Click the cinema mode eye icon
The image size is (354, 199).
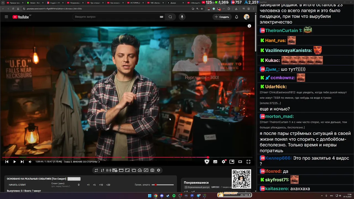tap(115, 170)
